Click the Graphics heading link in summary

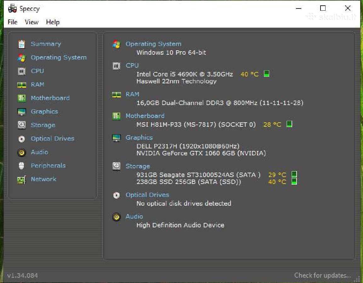point(139,138)
